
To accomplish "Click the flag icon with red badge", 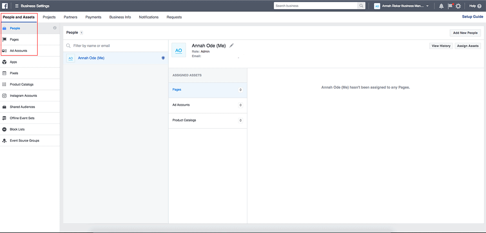I will pyautogui.click(x=450, y=6).
